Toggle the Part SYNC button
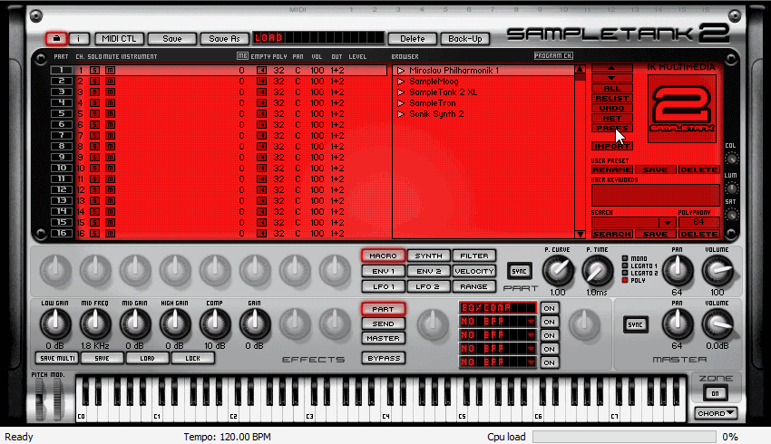771x444 pixels. point(519,271)
